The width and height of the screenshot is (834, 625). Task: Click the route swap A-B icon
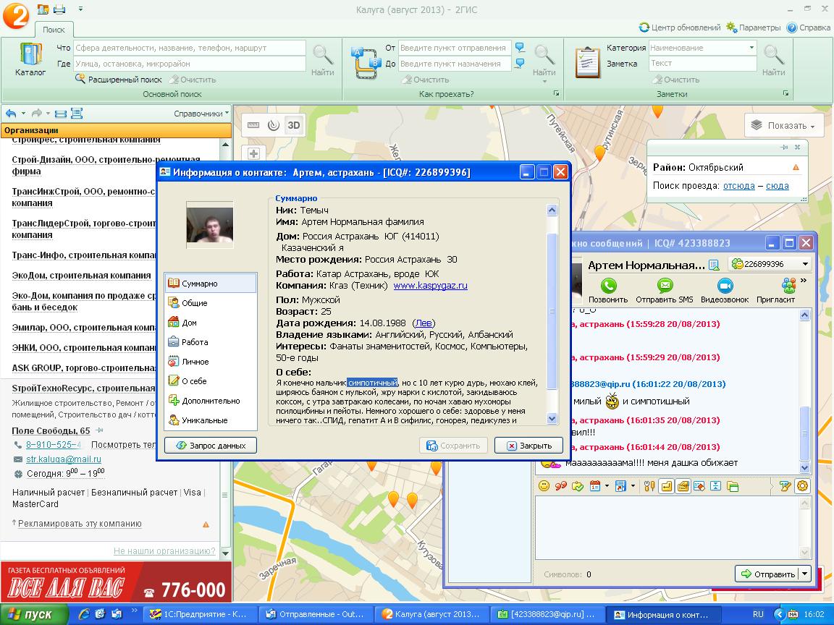[x=364, y=63]
